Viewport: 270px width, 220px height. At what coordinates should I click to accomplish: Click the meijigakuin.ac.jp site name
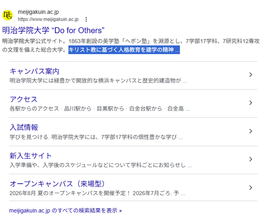[38, 12]
